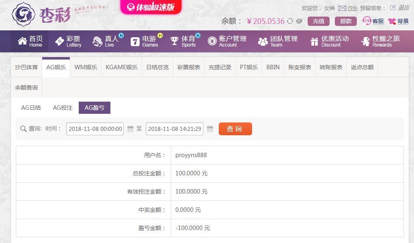414x243 pixels.
Task: Select username proyyns888
Action: (x=191, y=155)
